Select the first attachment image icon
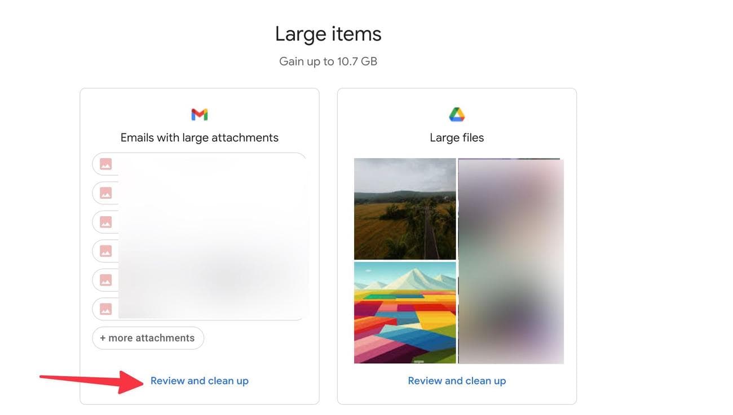Image resolution: width=733 pixels, height=415 pixels. 105,164
